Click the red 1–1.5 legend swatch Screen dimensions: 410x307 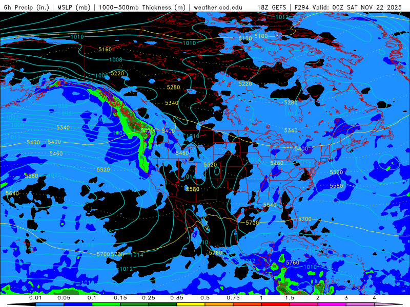click(276, 304)
